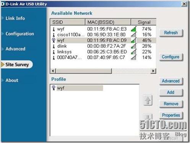
Task: Select the cisco1100a... network row
Action: click(x=103, y=35)
